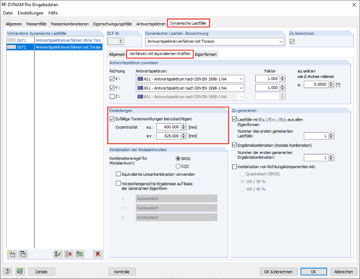Viewport: 360px width, 279px height.
Task: Select the Dynamische Lastfälle tab
Action: tap(188, 23)
